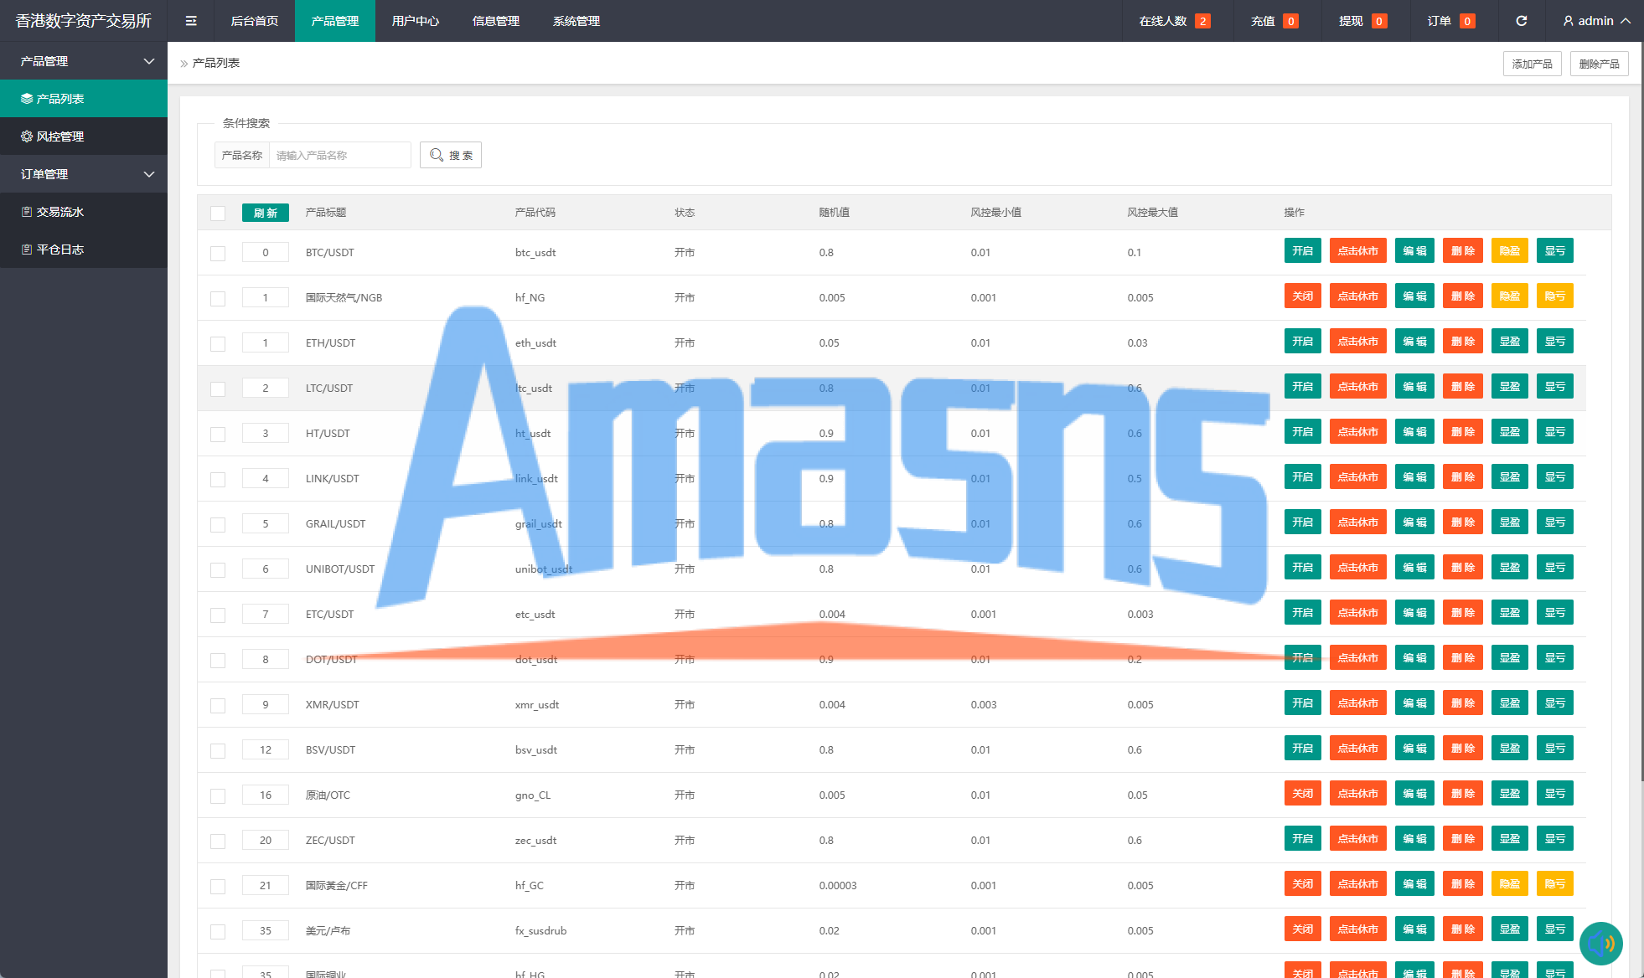Open 交易流水 in sidebar
This screenshot has width=1644, height=978.
[59, 212]
